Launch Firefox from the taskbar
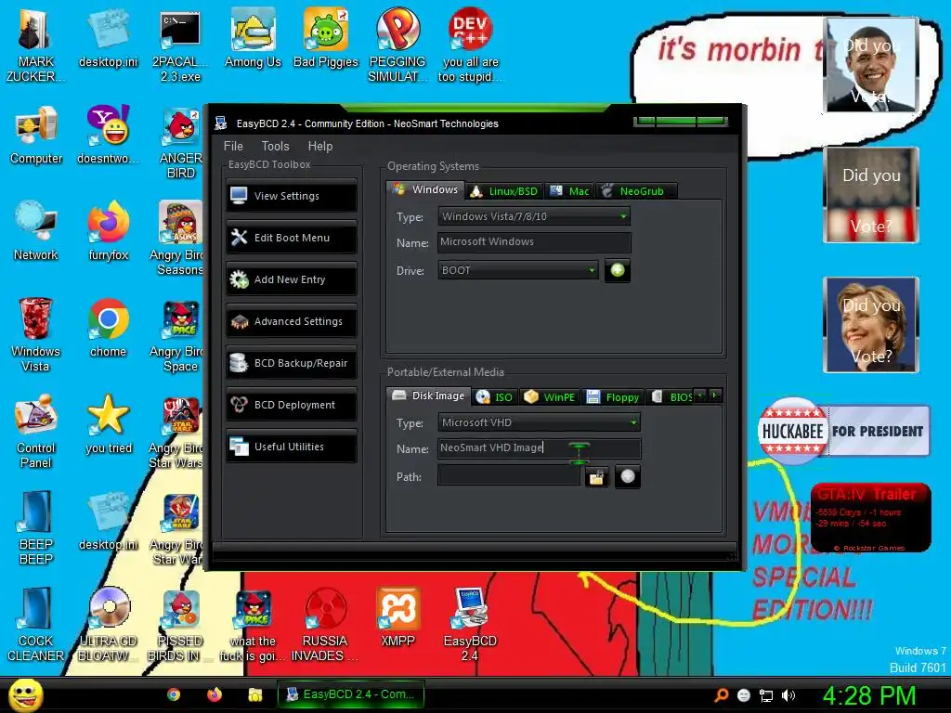The width and height of the screenshot is (951, 713). pyautogui.click(x=215, y=694)
